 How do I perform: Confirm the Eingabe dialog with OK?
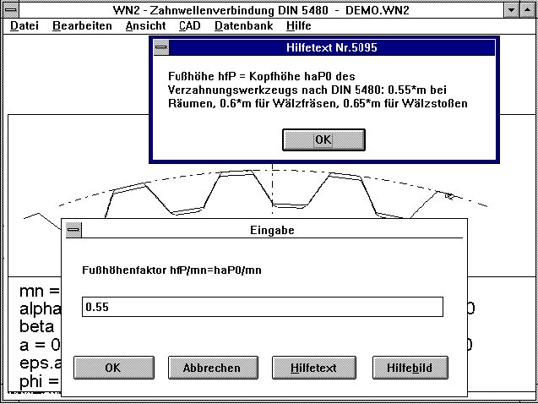[112, 368]
